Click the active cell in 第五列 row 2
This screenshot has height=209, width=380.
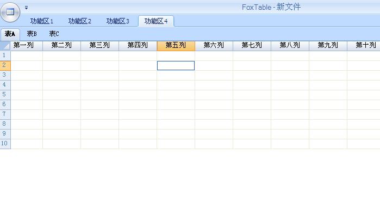click(176, 65)
